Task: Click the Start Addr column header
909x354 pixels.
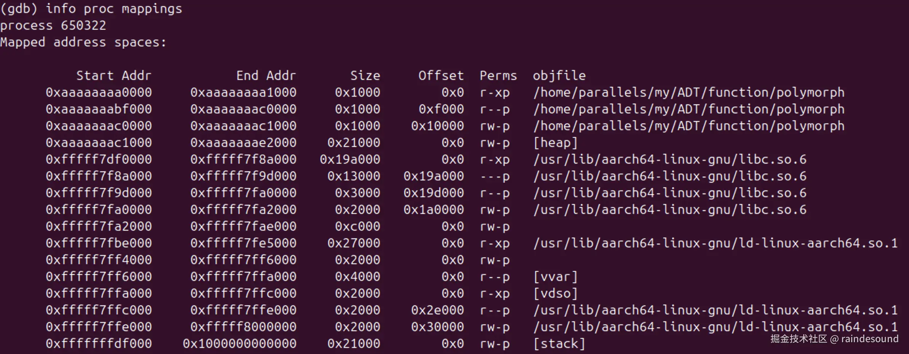Action: pos(114,75)
